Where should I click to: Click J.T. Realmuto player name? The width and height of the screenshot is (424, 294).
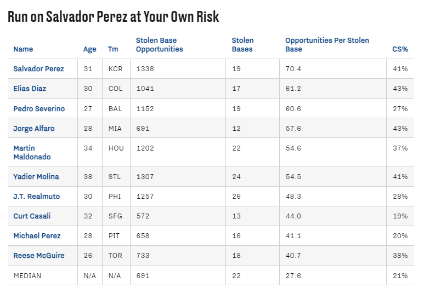[x=36, y=196]
